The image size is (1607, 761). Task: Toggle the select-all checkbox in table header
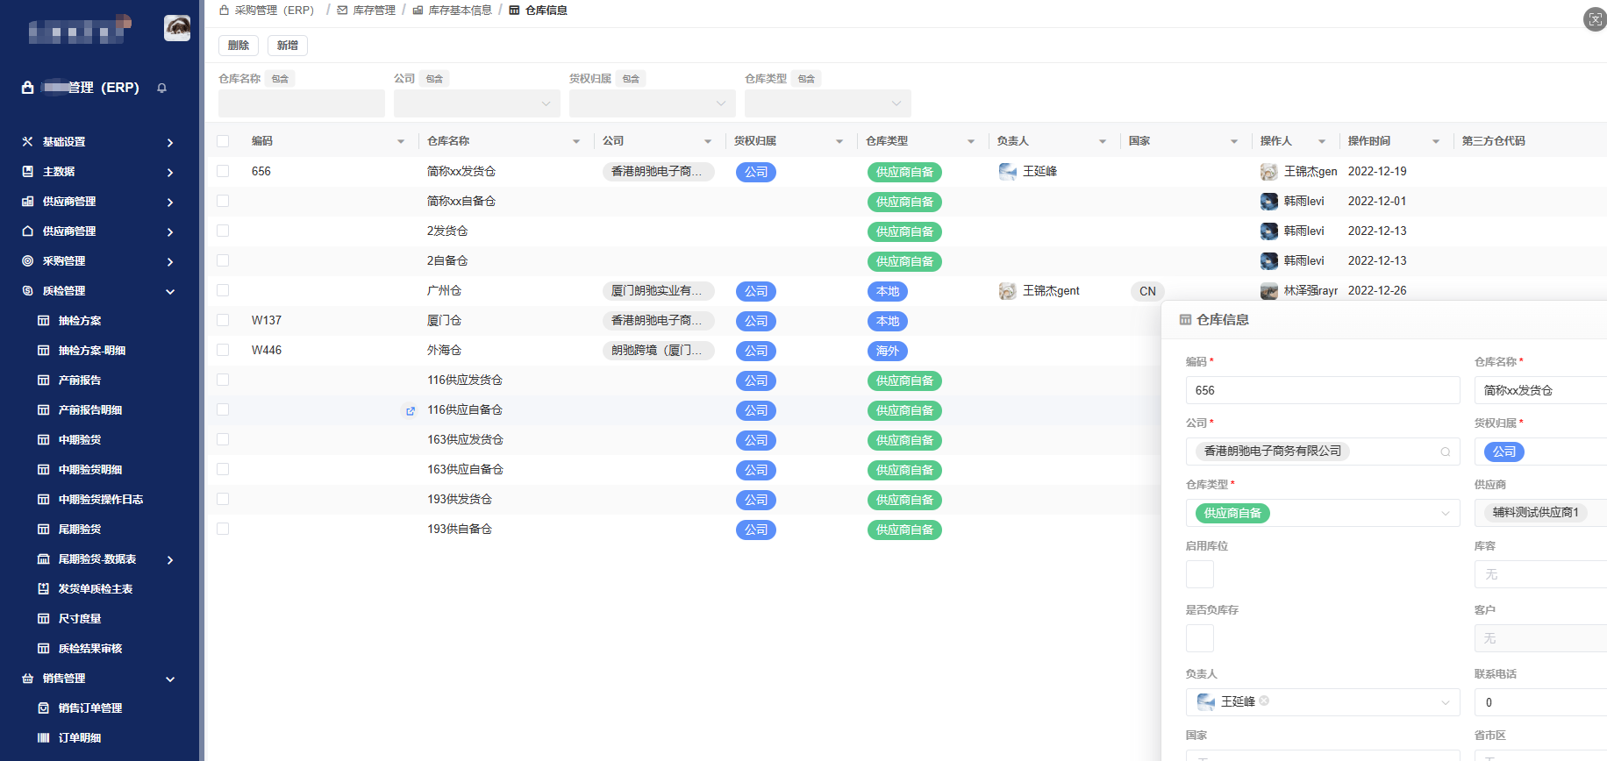coord(223,141)
